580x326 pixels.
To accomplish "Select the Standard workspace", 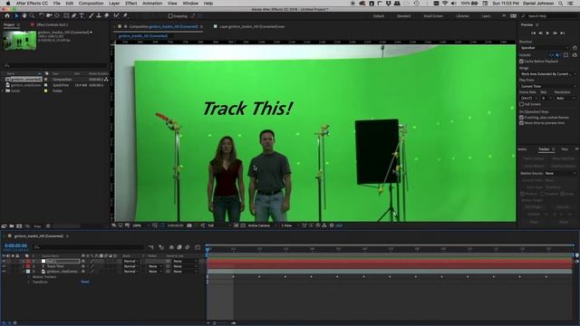I will click(403, 16).
